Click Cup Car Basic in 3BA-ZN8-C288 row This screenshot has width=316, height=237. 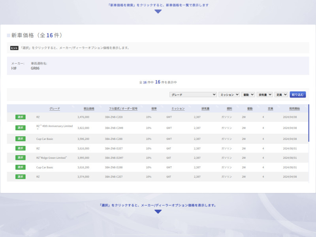[x=45, y=139]
